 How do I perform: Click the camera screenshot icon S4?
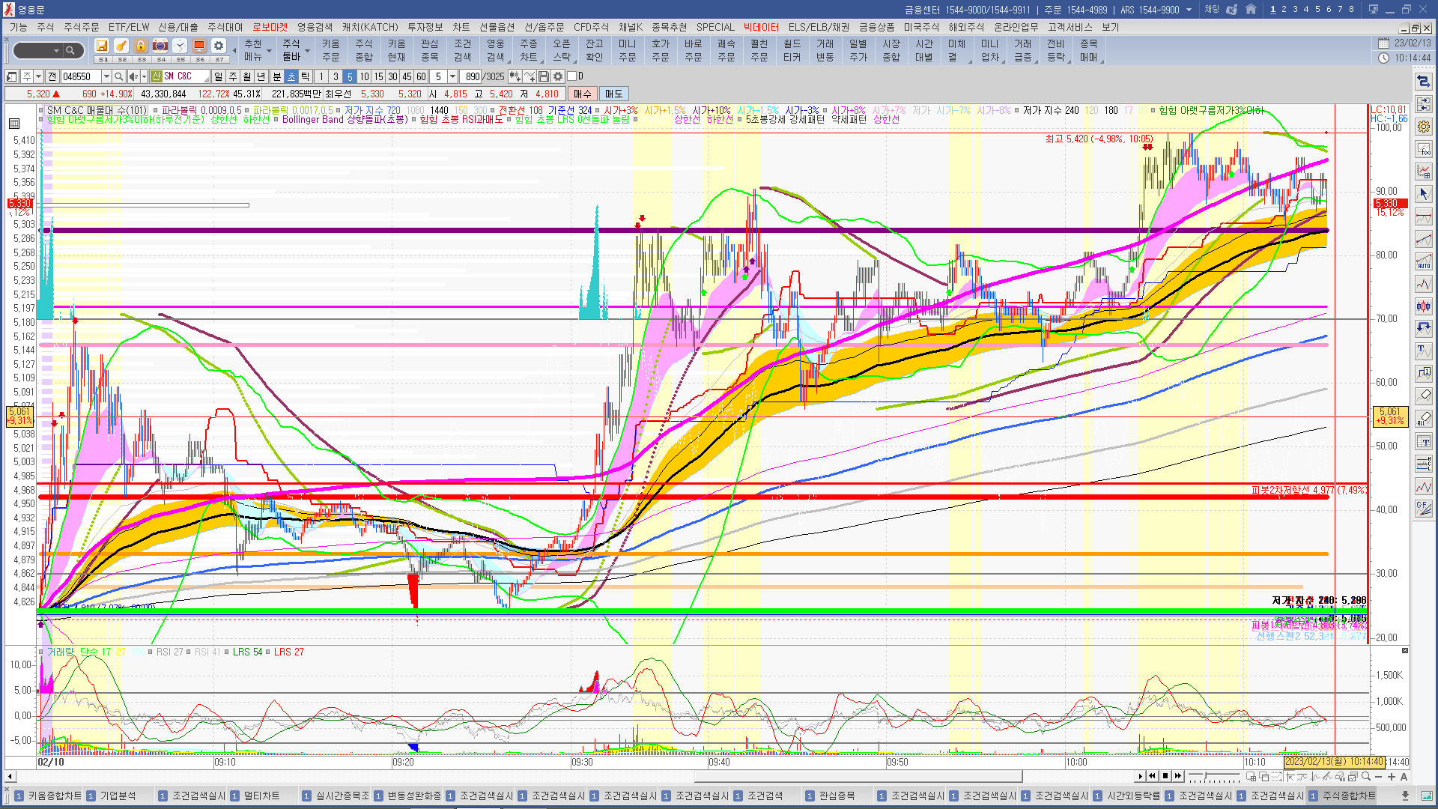pyautogui.click(x=160, y=46)
